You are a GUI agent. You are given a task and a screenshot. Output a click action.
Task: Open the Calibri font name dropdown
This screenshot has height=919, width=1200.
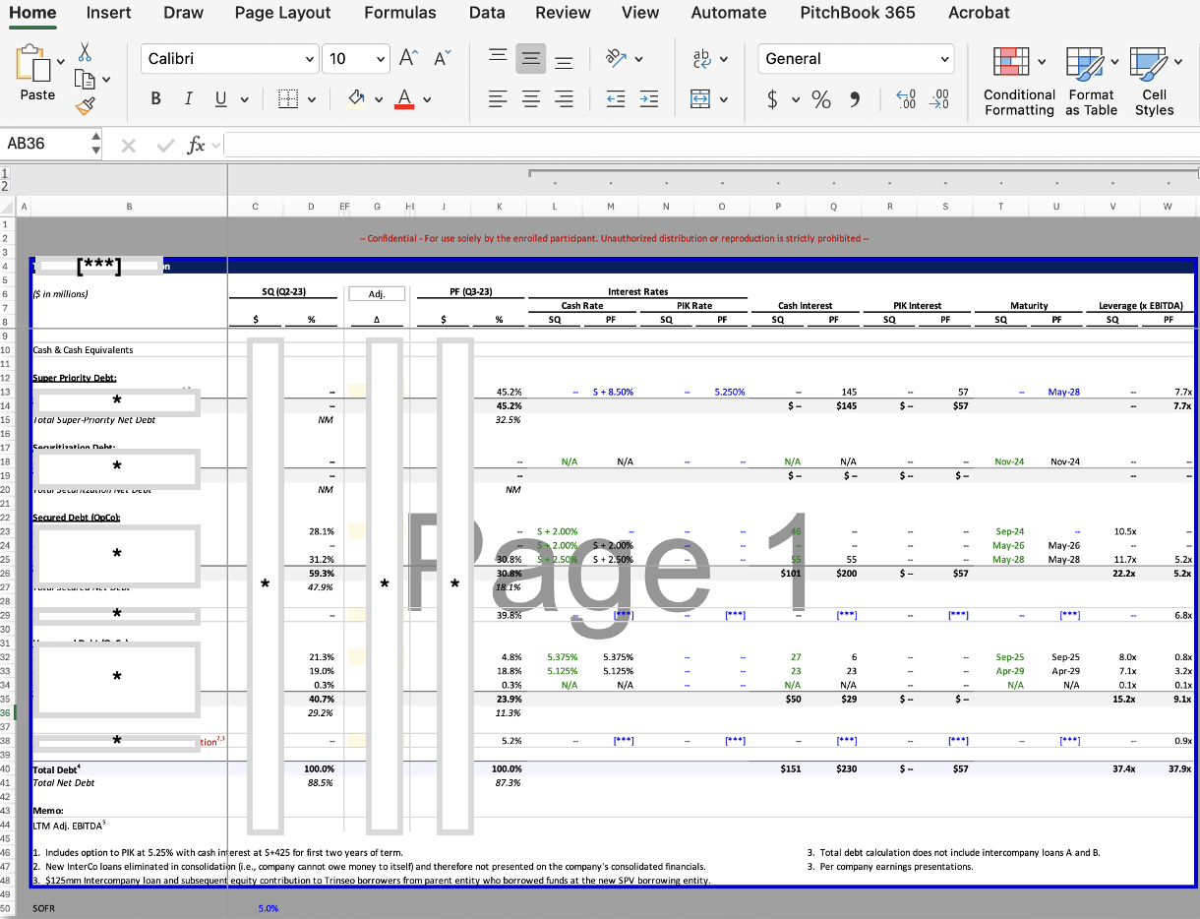(311, 59)
